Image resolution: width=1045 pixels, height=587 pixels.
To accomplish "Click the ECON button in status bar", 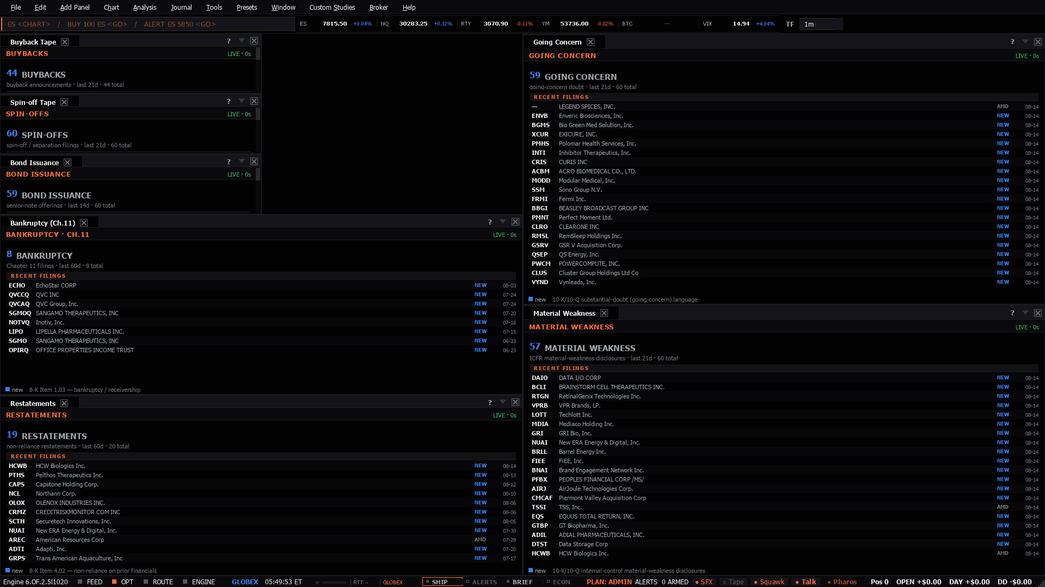I will [x=558, y=582].
